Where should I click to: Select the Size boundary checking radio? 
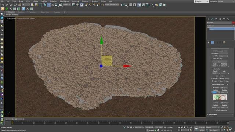pyautogui.click(x=219, y=81)
